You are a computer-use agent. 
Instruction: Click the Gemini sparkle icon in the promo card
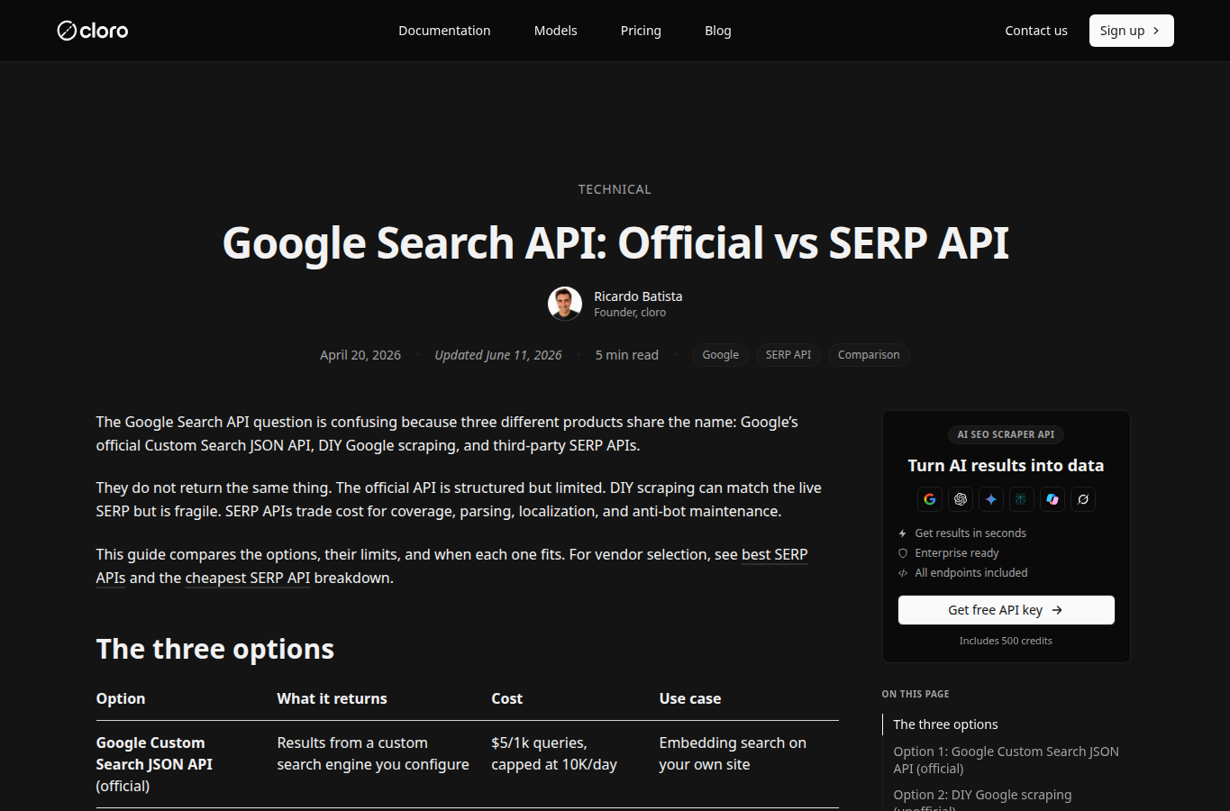coord(991,499)
